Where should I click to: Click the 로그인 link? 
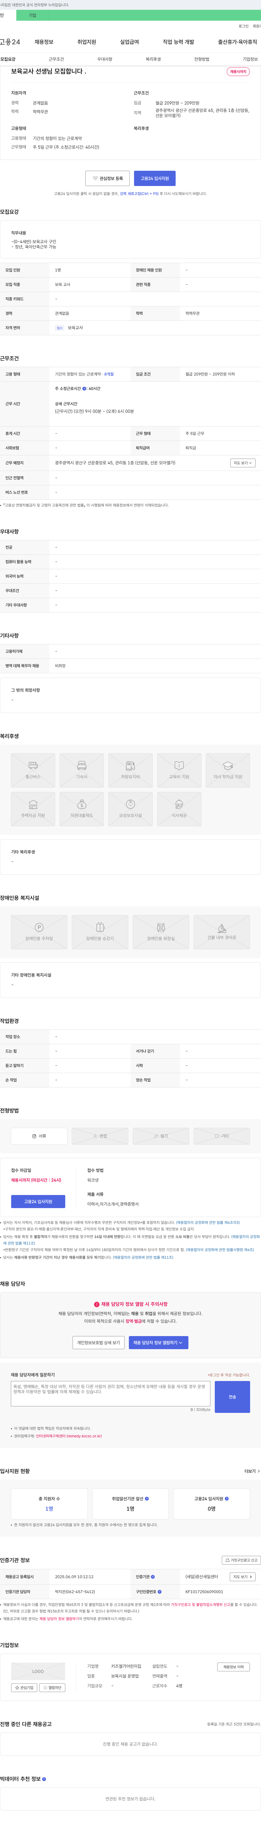tap(244, 26)
